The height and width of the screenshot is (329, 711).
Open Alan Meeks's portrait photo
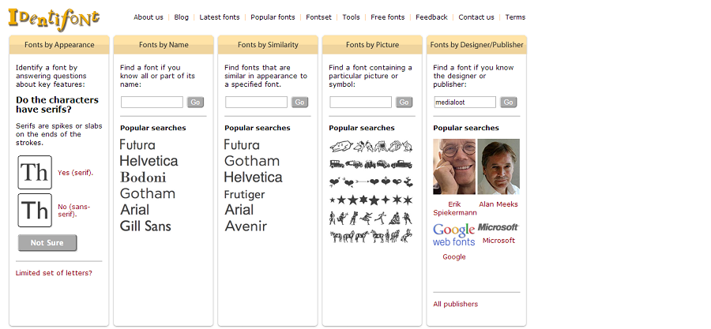click(498, 166)
